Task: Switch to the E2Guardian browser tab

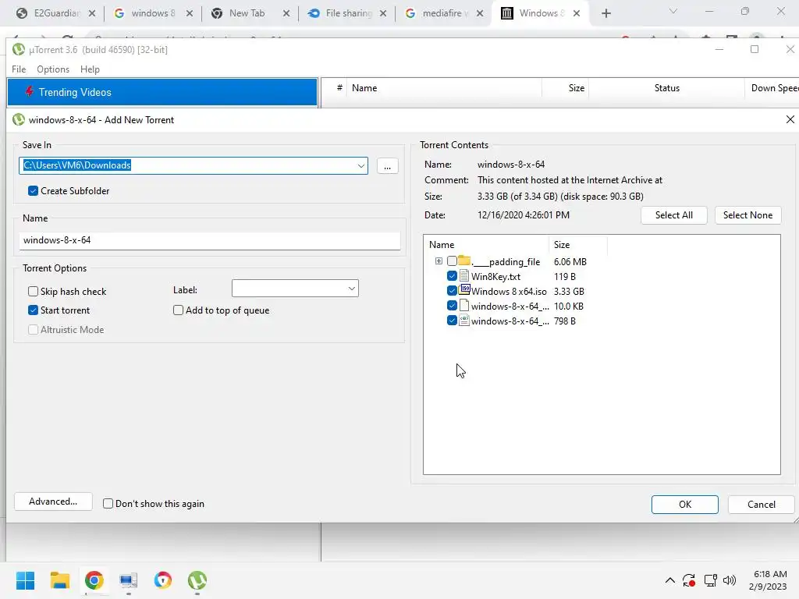Action: coord(56,13)
